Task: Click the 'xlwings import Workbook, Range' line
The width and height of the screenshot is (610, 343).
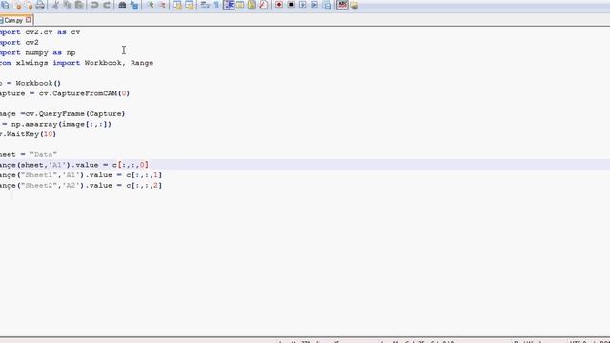Action: click(x=76, y=63)
